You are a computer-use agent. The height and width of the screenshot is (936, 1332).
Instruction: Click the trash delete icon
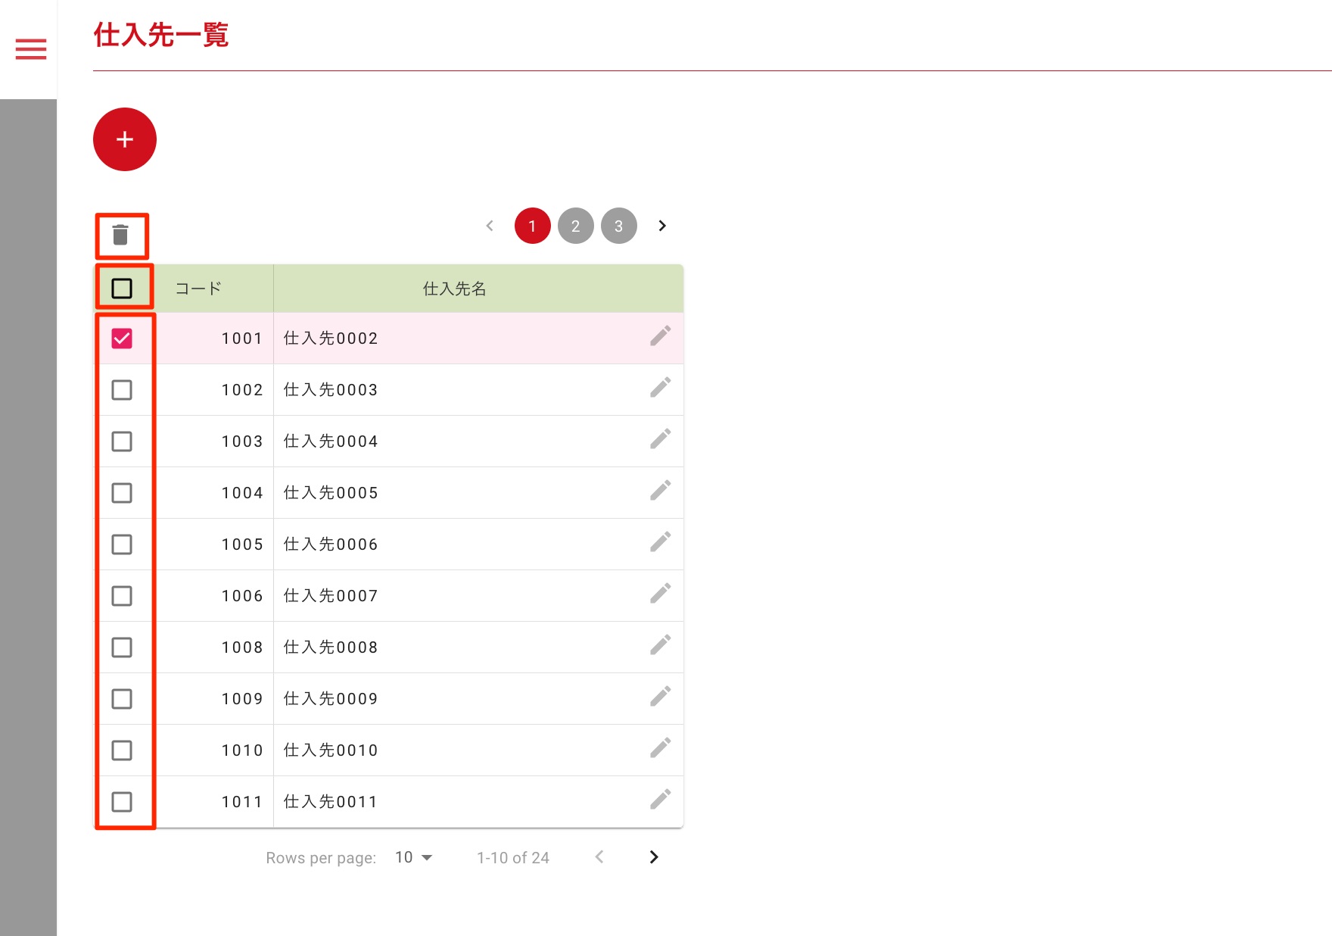[120, 236]
